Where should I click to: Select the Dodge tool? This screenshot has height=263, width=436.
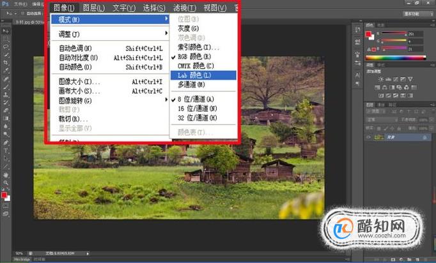pos(6,135)
